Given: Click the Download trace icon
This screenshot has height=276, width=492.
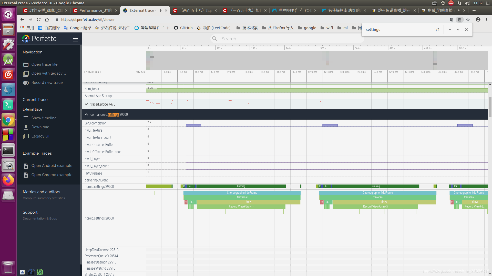Looking at the screenshot, I should pyautogui.click(x=26, y=127).
